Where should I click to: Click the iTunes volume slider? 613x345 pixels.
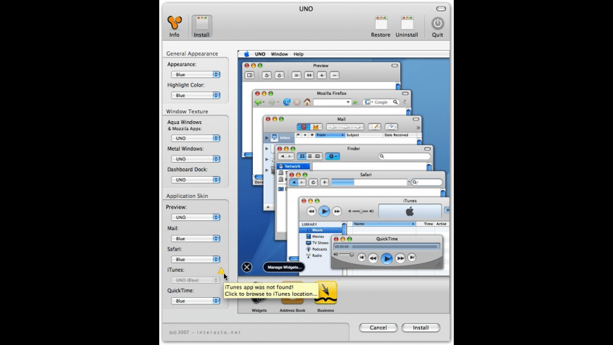coord(361,211)
